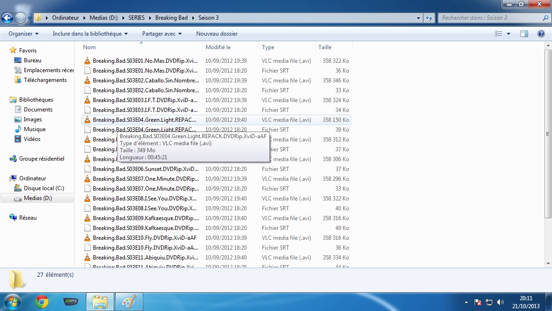Click VLC icon of S03E03 I.F.T avi file
The image size is (552, 311).
coord(87,100)
